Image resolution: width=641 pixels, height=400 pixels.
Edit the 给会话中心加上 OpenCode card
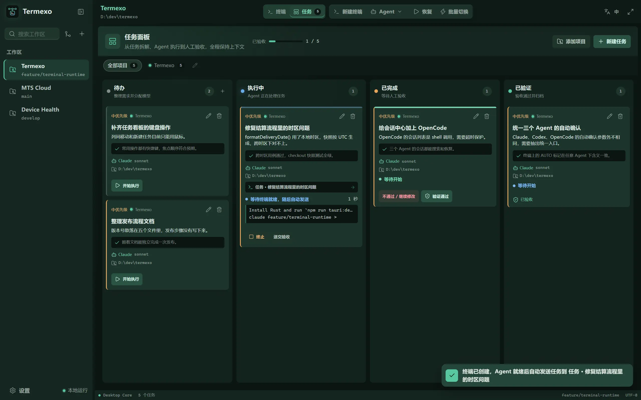coord(476,116)
